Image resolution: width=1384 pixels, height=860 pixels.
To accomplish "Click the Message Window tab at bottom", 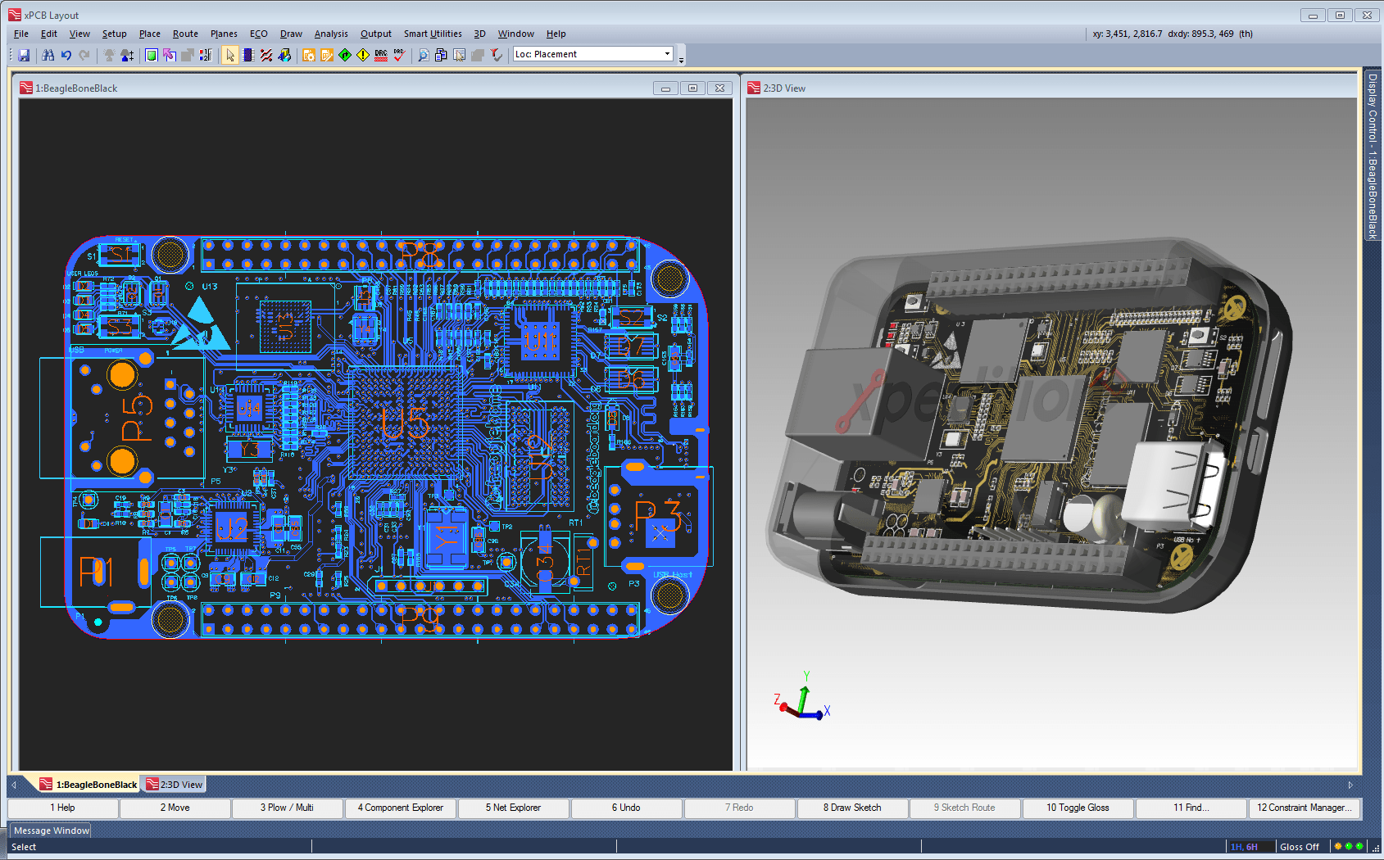I will pyautogui.click(x=51, y=831).
